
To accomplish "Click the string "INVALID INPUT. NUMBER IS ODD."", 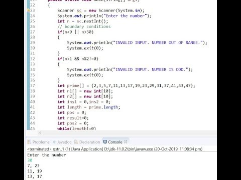I will click(x=151, y=69).
